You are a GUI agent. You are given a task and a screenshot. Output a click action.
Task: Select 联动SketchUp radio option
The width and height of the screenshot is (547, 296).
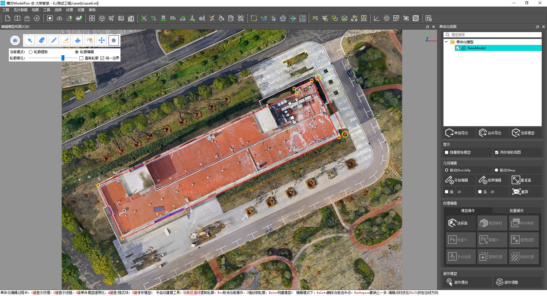coord(446,170)
